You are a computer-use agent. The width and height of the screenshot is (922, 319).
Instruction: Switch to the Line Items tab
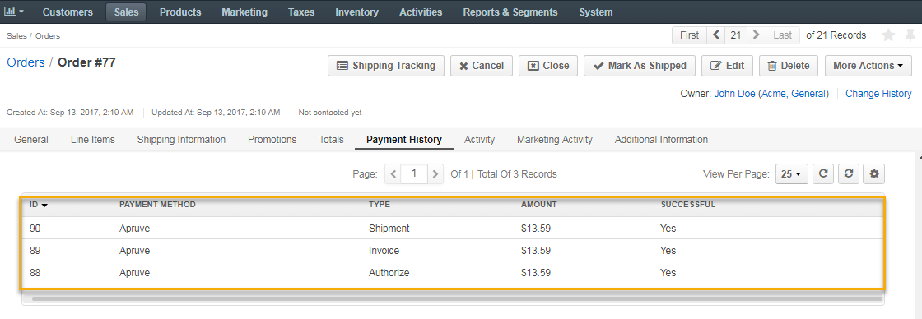click(x=92, y=139)
